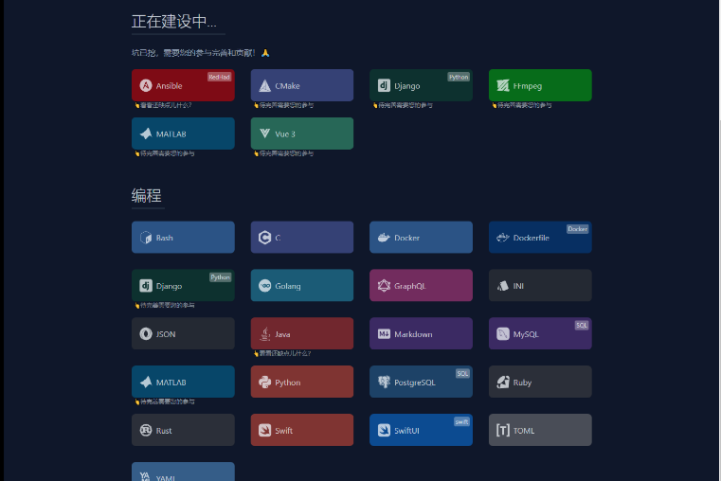Click the caption text below Vue 3 card

[283, 153]
